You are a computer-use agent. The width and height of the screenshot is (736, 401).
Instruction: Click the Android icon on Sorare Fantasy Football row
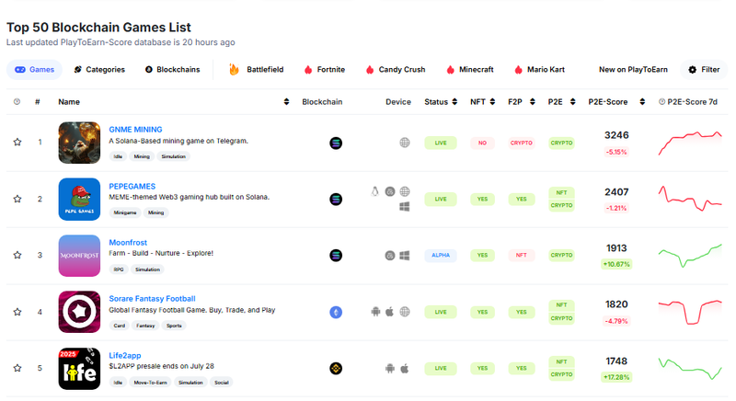pyautogui.click(x=375, y=312)
